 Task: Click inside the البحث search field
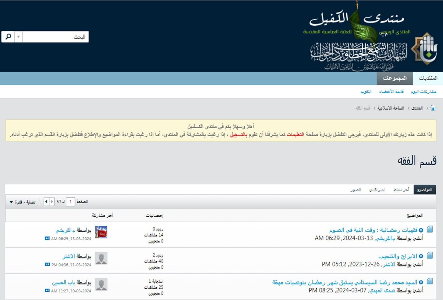click(55, 37)
